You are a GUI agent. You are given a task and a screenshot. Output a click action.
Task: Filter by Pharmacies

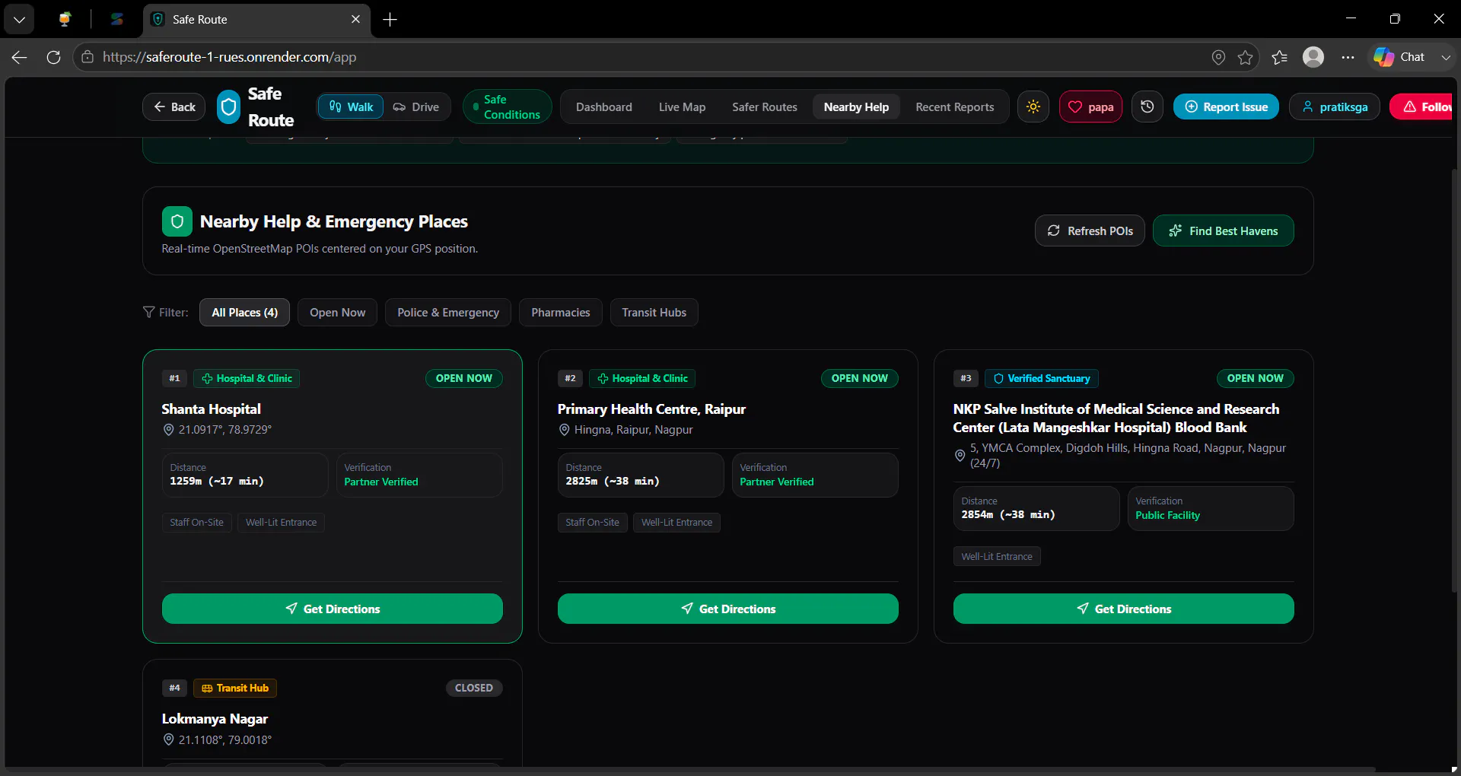pos(561,313)
